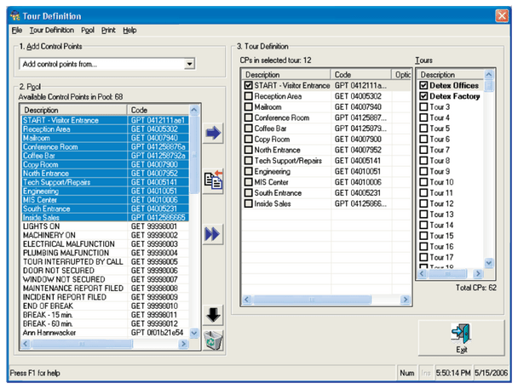Click Pool list scroll-down arrow

(x=194, y=333)
